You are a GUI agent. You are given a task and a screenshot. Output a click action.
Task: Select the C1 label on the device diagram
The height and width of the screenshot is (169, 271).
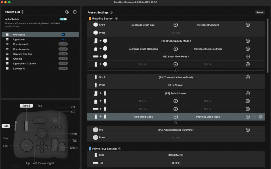73,107
